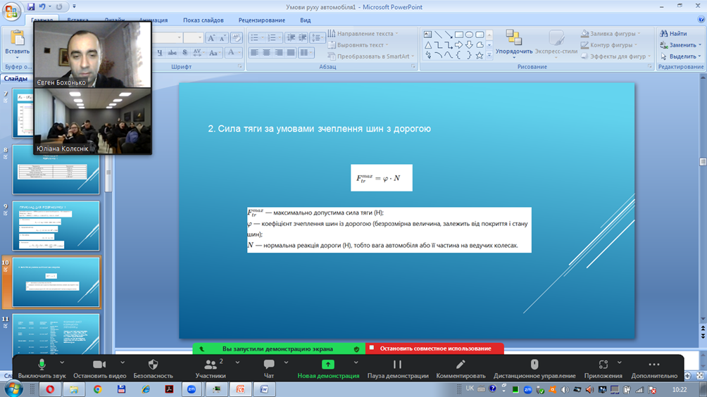
Task: Open Дополнительно three-dot menu
Action: [653, 365]
